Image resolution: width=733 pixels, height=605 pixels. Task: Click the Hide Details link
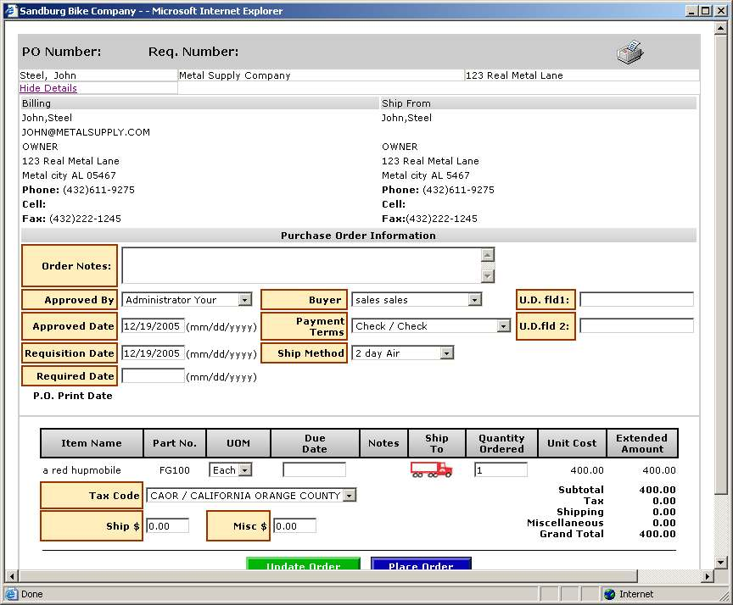click(x=48, y=88)
